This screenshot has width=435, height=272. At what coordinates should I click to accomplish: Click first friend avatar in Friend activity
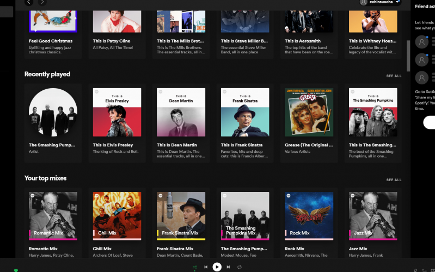422,42
